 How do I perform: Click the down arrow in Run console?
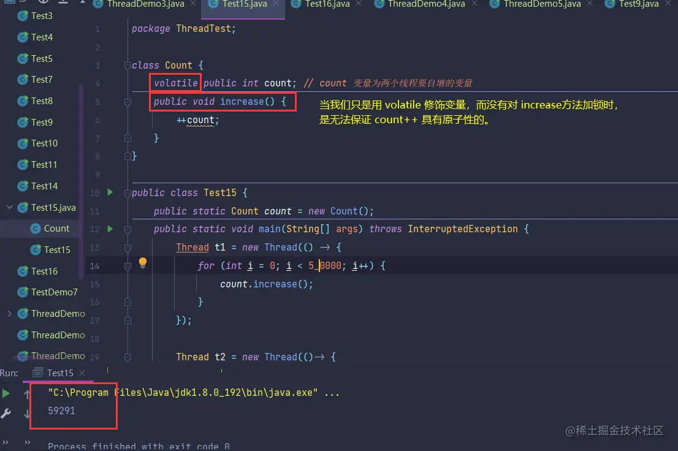pyautogui.click(x=27, y=414)
